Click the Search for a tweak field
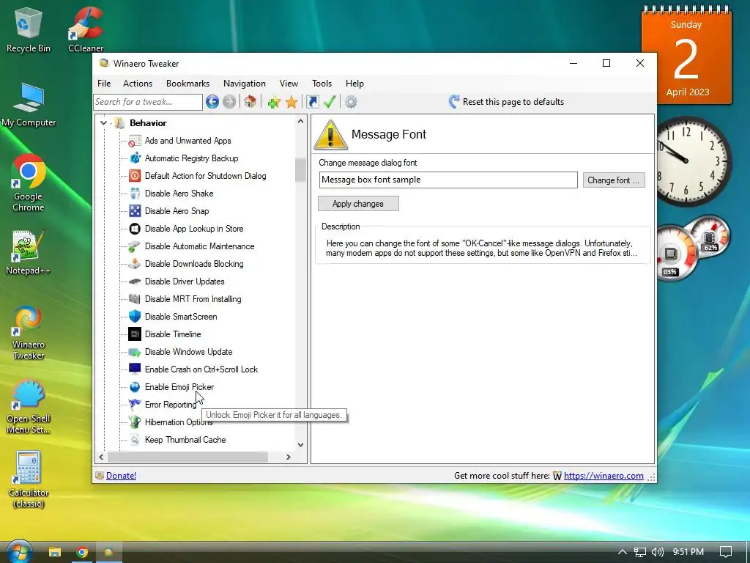Viewport: 750px width, 563px height. click(x=148, y=102)
